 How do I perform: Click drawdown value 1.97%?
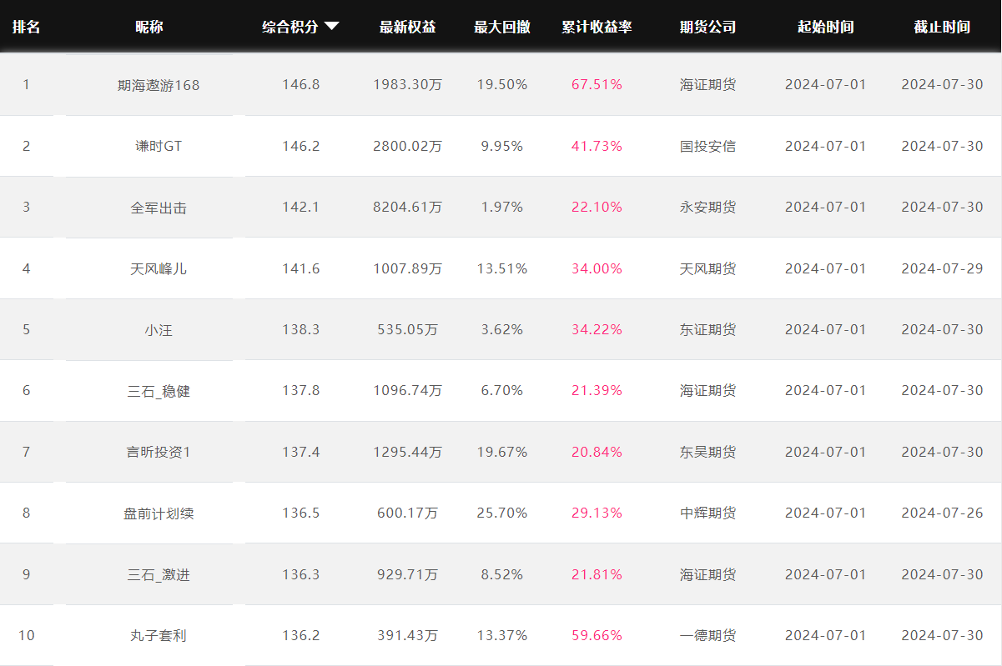coord(502,207)
